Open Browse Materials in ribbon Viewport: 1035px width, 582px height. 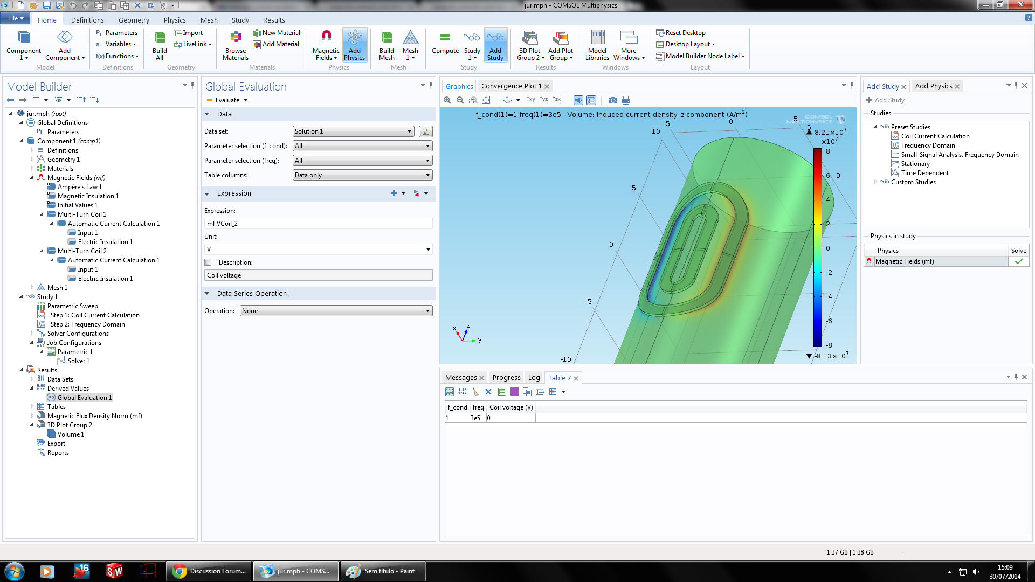click(x=236, y=44)
